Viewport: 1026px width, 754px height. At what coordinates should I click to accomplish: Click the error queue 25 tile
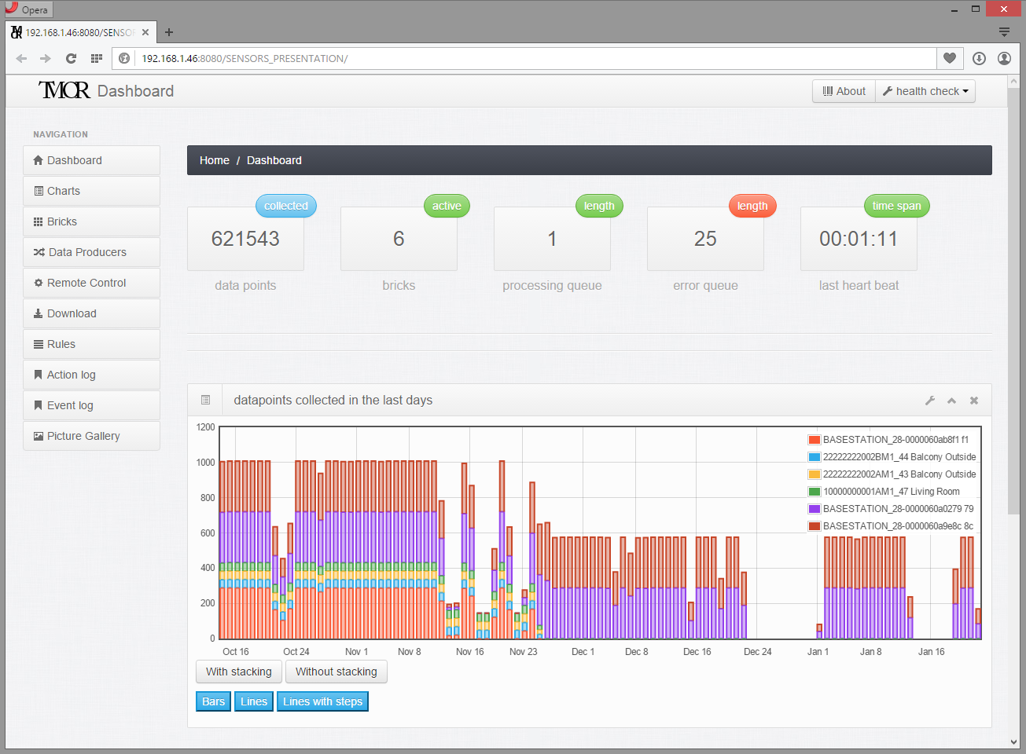[x=705, y=239]
